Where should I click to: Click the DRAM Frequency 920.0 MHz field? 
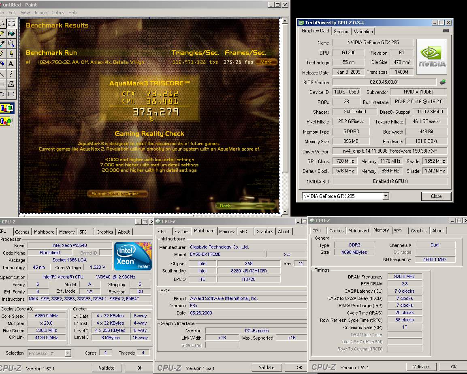pyautogui.click(x=405, y=276)
